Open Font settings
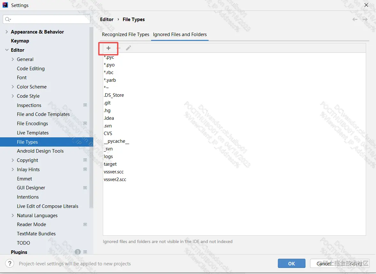This screenshot has width=376, height=274. [22, 78]
